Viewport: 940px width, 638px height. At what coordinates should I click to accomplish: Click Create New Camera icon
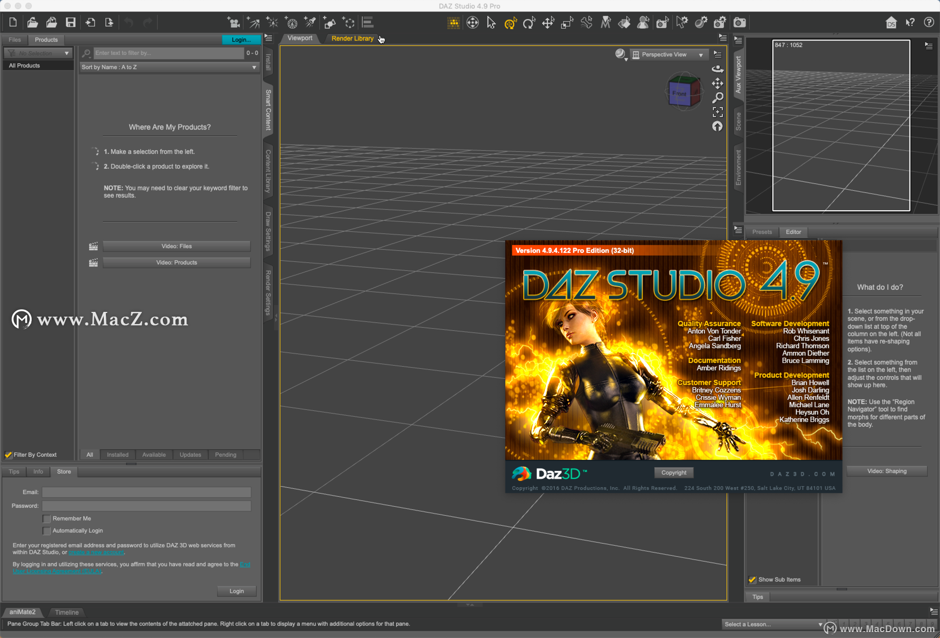point(233,22)
